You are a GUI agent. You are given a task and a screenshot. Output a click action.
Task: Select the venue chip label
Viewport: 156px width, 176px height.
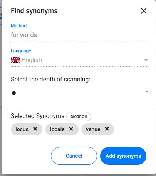tap(93, 129)
